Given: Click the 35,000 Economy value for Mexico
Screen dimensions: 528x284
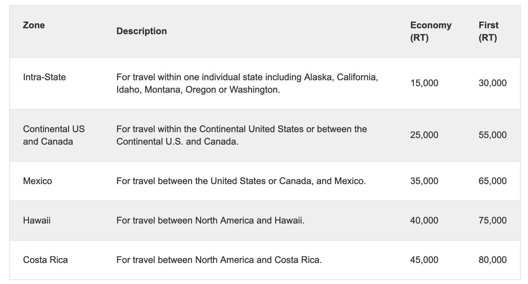Looking at the screenshot, I should pos(424,181).
